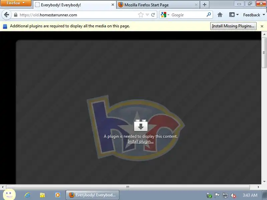The width and height of the screenshot is (267, 200).
Task: Close the Everybody! Everybody! tab
Action: tap(112, 5)
